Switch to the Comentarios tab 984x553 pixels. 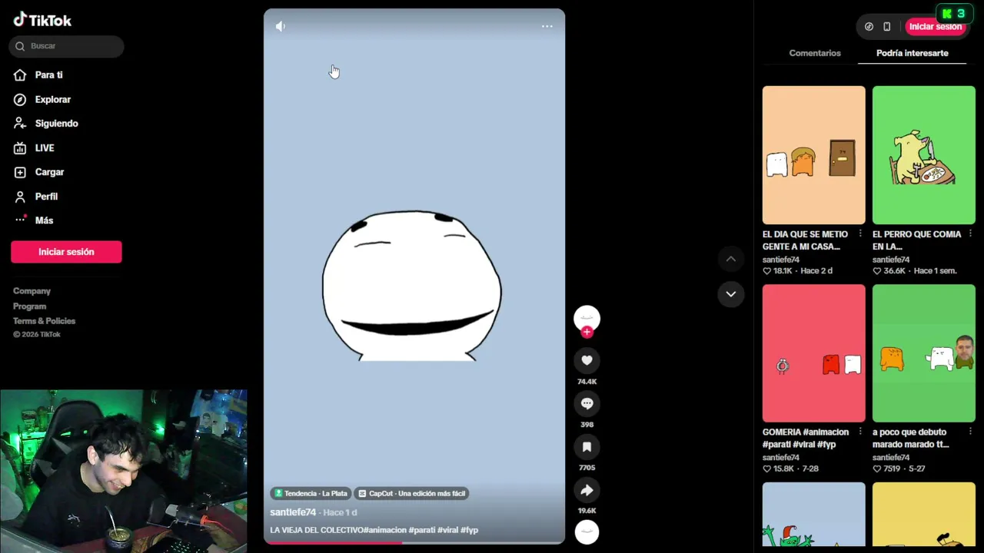[815, 53]
